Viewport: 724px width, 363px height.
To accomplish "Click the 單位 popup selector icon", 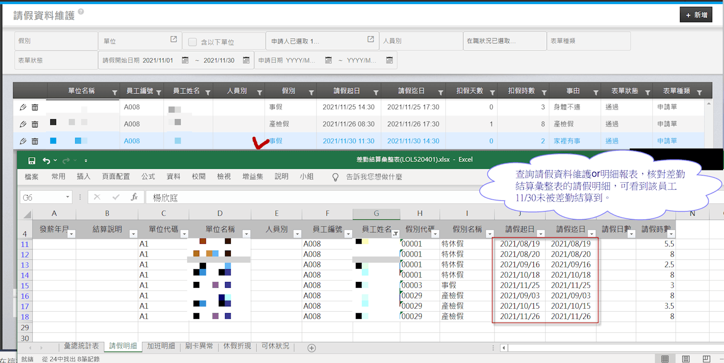I will tap(173, 40).
